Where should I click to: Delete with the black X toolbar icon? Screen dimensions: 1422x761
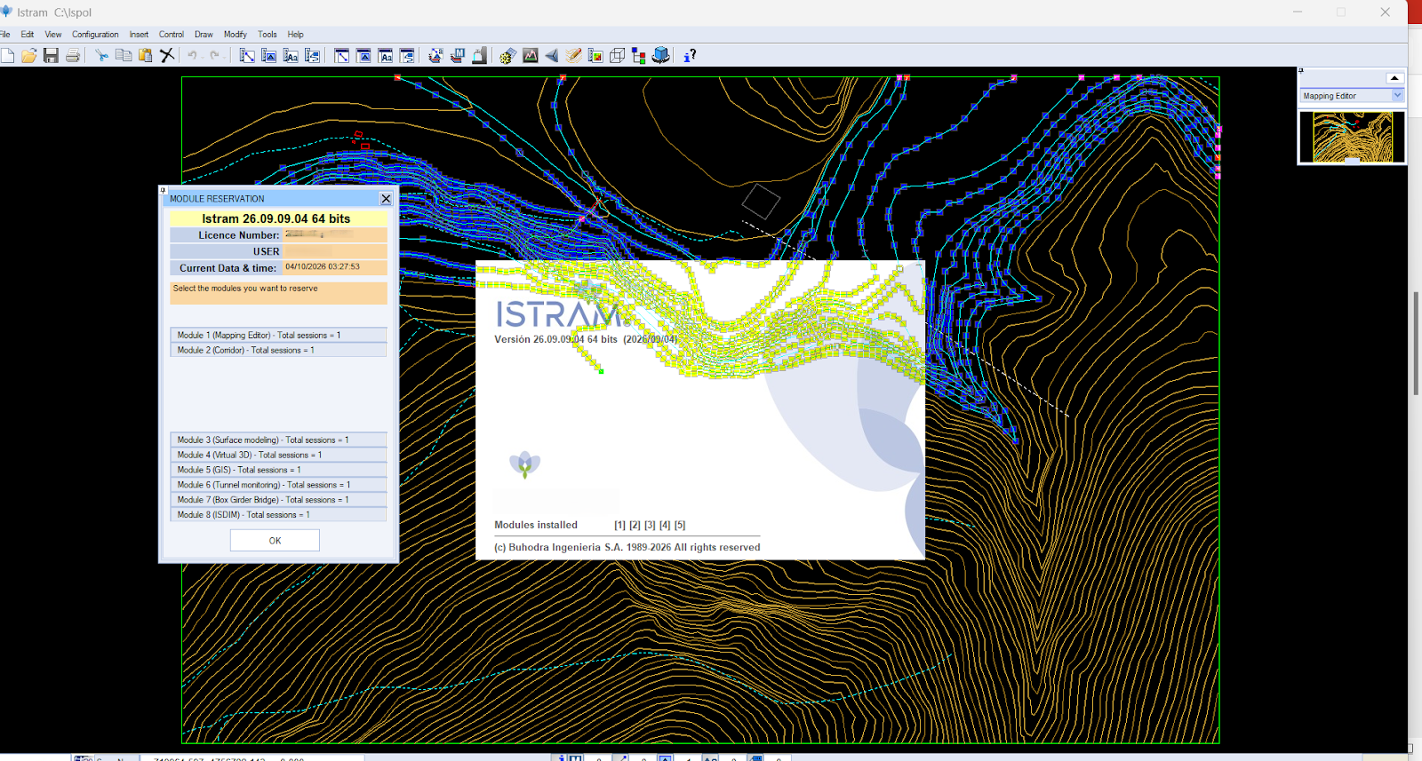point(167,55)
